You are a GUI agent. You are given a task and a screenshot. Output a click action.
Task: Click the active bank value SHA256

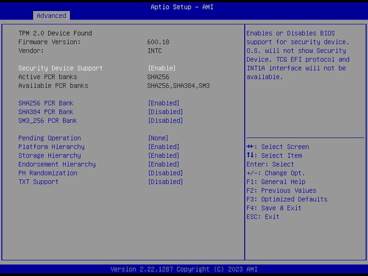[158, 77]
